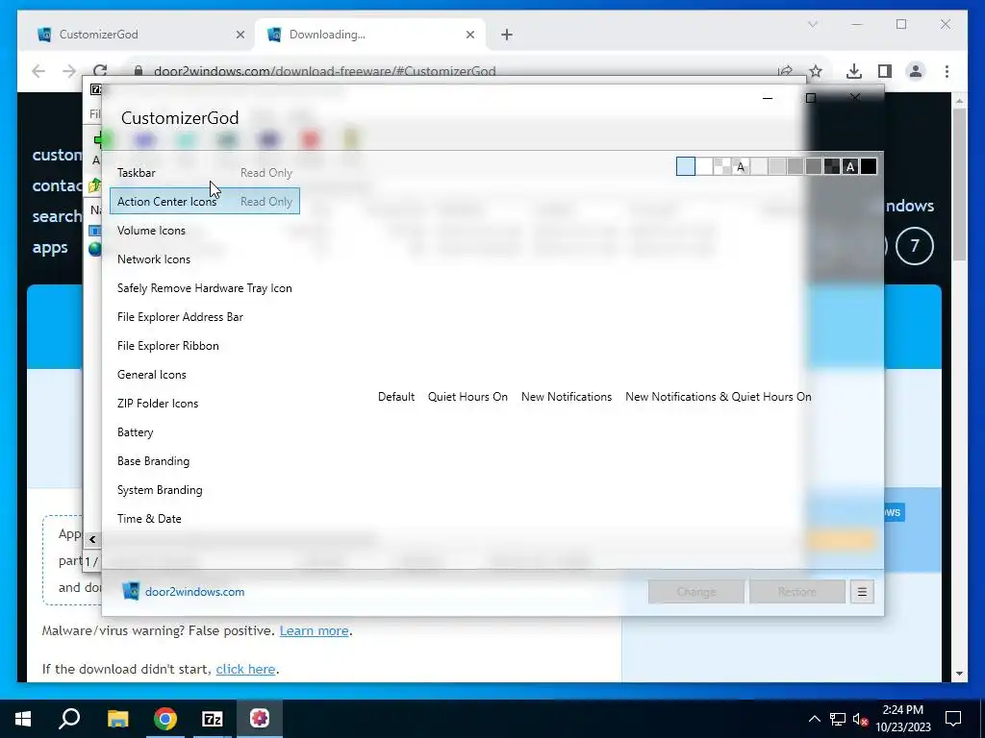
Task: Close the CustomizerGod browser tab
Action: (x=240, y=35)
